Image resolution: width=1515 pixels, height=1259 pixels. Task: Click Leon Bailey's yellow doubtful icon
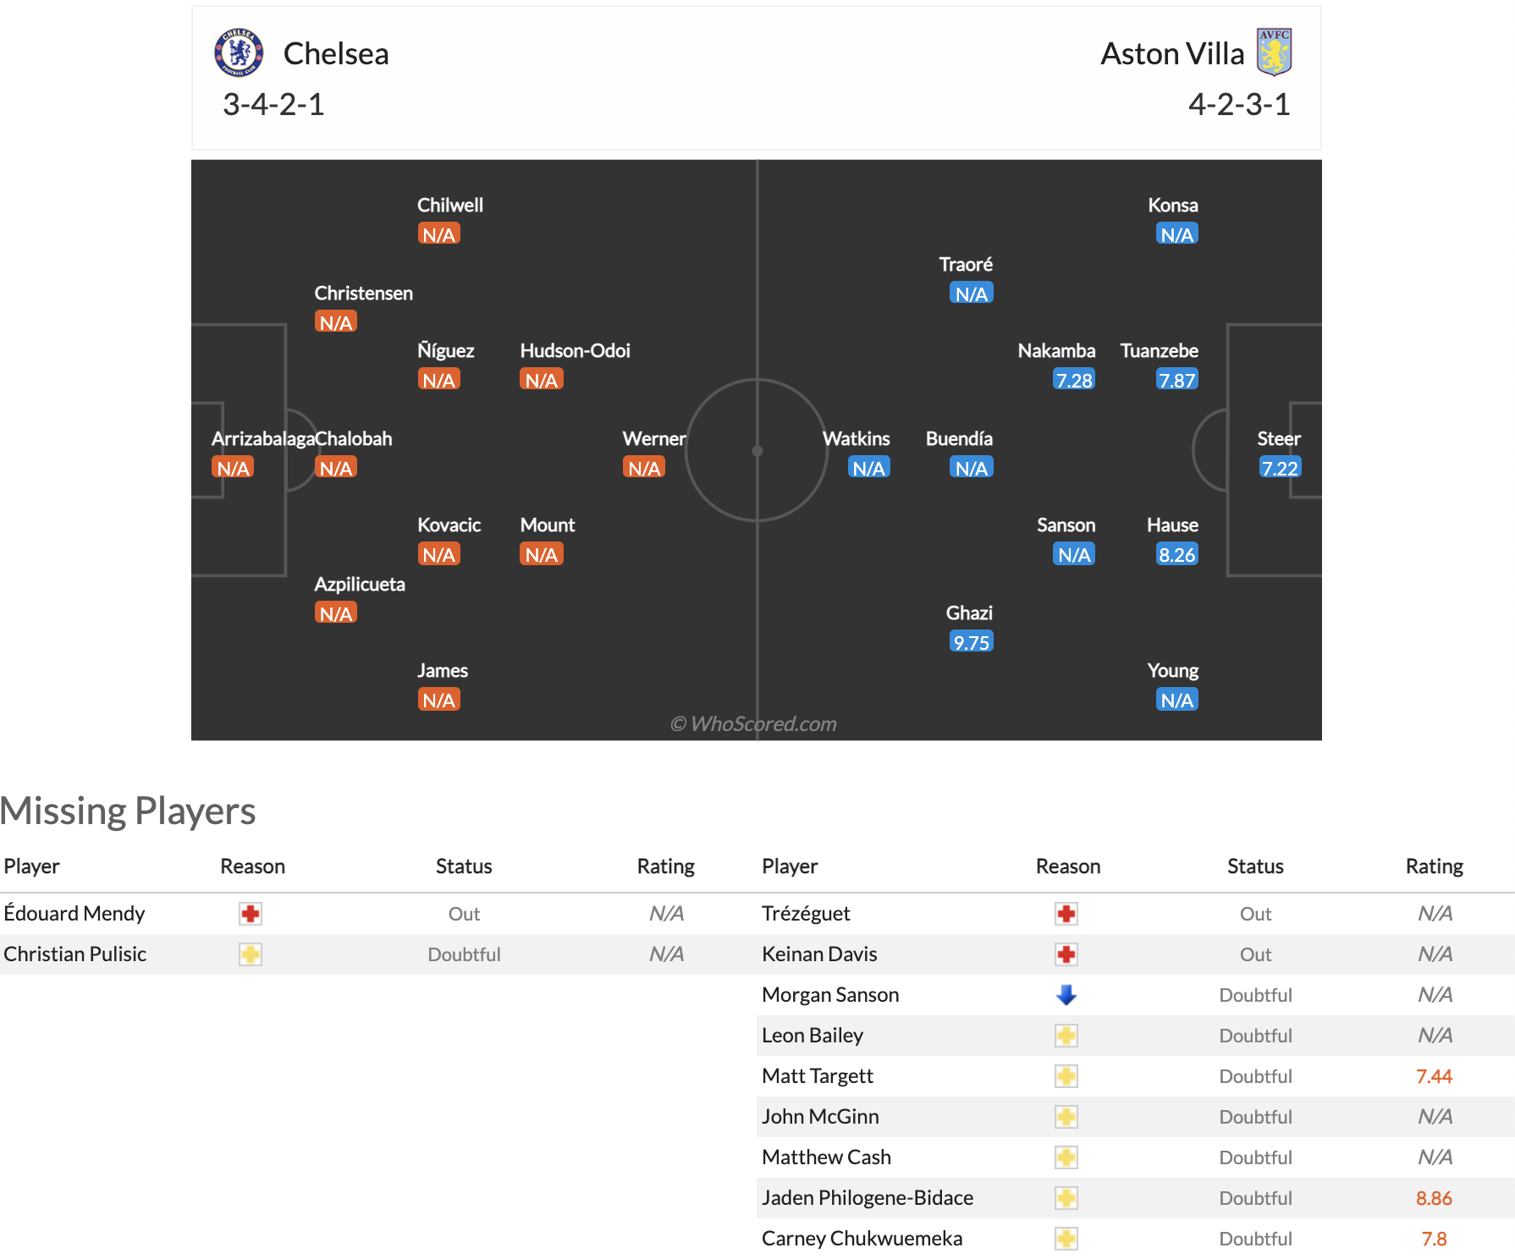pyautogui.click(x=1066, y=1036)
